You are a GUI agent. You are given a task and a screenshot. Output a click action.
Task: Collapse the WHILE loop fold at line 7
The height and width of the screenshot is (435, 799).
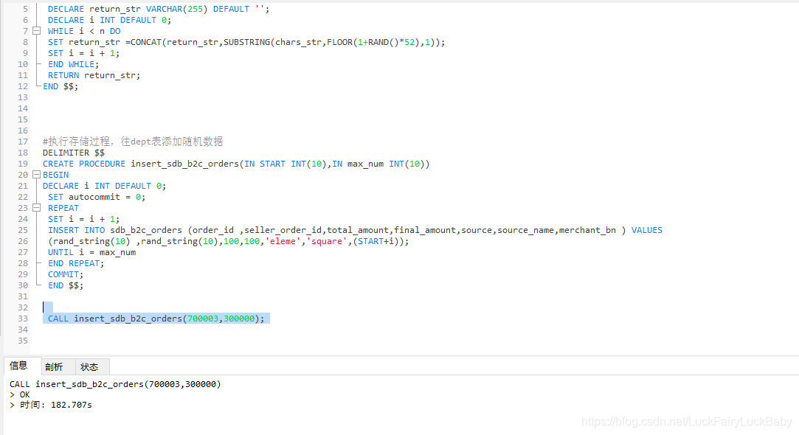pyautogui.click(x=36, y=31)
